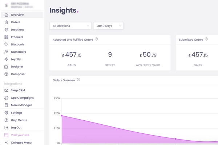Image resolution: width=218 pixels, height=145 pixels.
Task: Click the Loyalty lightning bolt icon
Action: (x=7, y=59)
